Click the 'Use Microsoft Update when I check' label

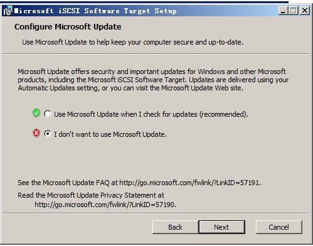[151, 114]
